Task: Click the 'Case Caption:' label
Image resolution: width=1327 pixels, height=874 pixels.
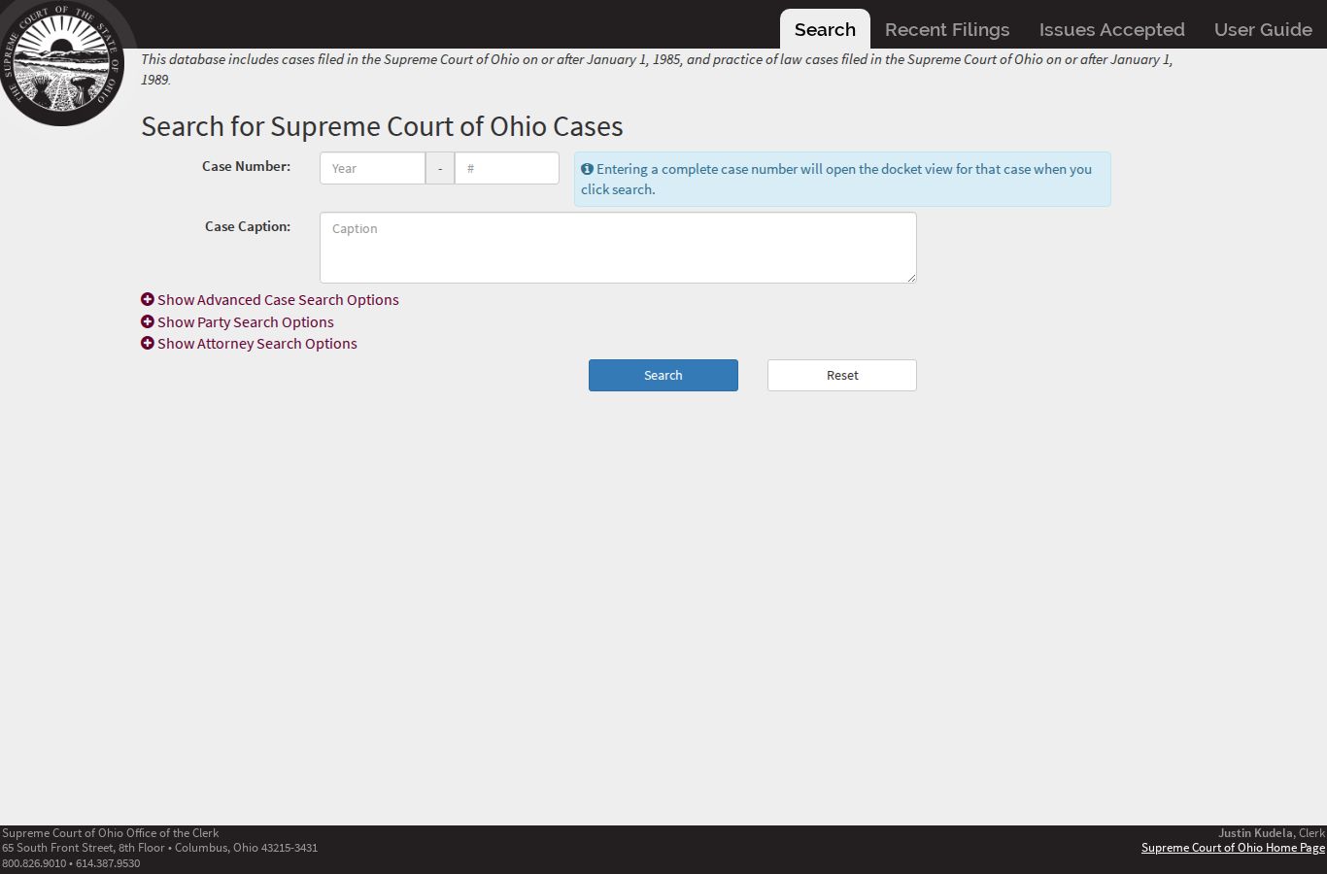Action: 248,226
